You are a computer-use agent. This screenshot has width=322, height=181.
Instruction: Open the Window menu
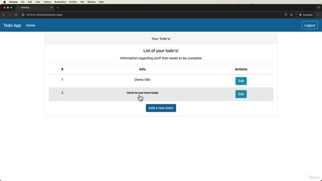pos(92,2)
